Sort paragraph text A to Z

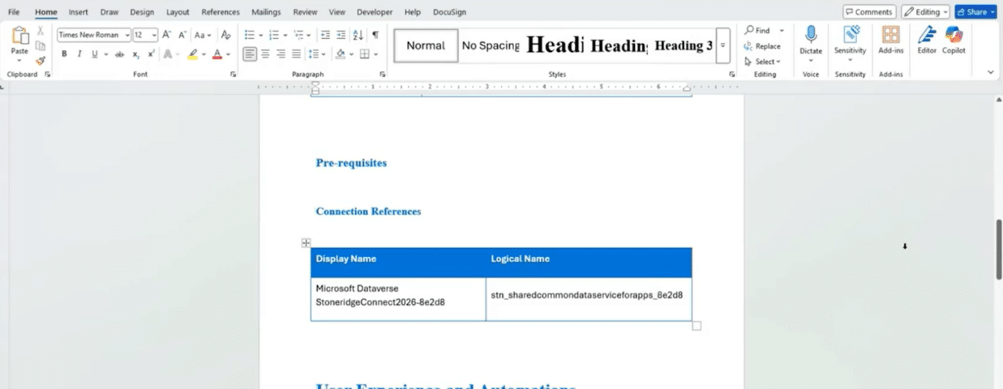coord(358,34)
